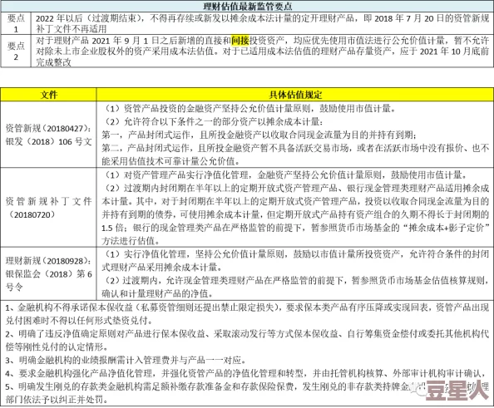This screenshot has width=494, height=408.
Task: Click the line starting "2022 年以后（过渡期结束）"
Action: pyautogui.click(x=262, y=18)
